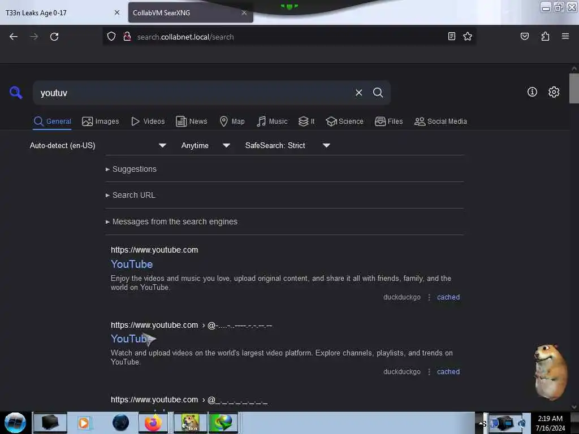The image size is (579, 434).
Task: Open cached link of second result
Action: click(448, 372)
